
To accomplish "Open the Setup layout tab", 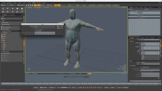I will click(34, 3).
